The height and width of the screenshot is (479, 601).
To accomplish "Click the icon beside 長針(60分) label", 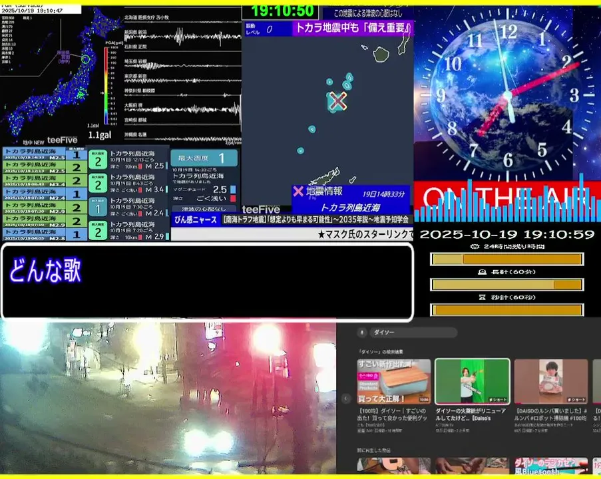I will click(x=482, y=271).
